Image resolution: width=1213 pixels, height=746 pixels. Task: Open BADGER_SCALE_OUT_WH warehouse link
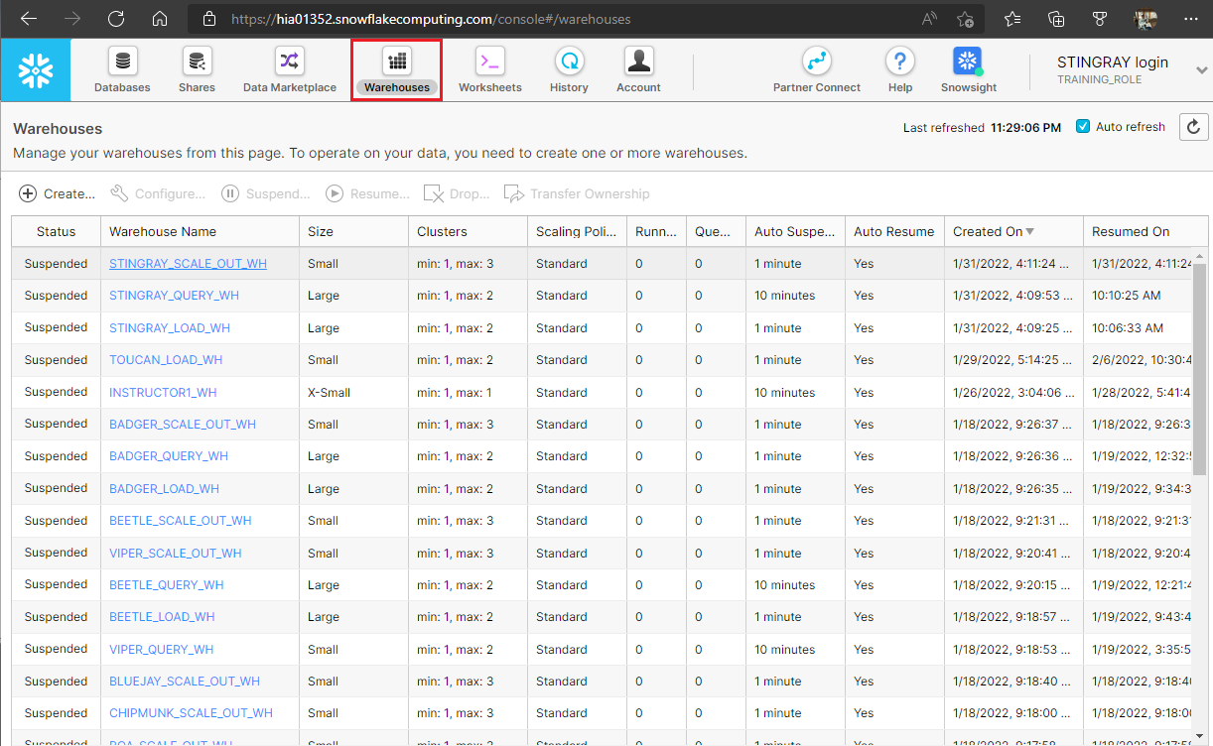click(183, 425)
